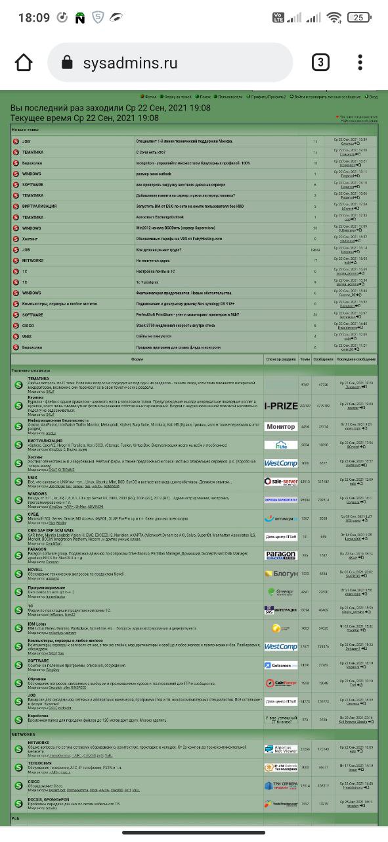Screen dimensions: 388x842
Task: Open the ТРИ СЕРВЕРА sponsor logo
Action: 281,785
